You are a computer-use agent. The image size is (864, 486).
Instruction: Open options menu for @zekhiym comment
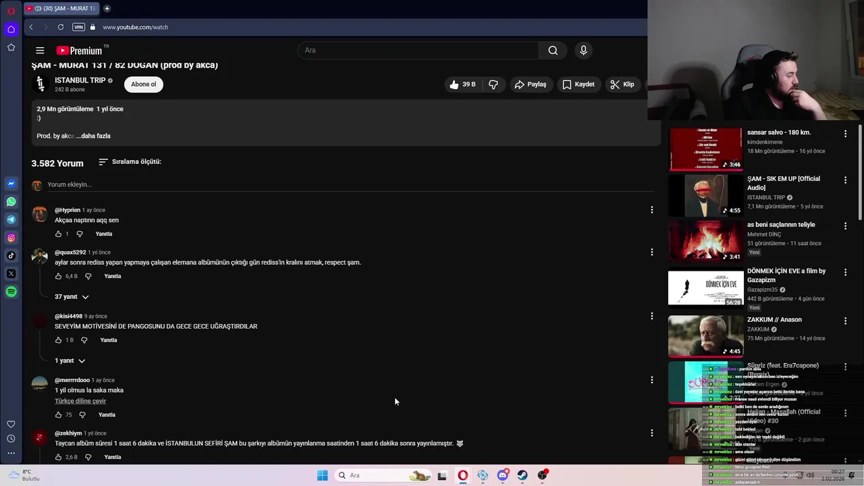point(652,433)
